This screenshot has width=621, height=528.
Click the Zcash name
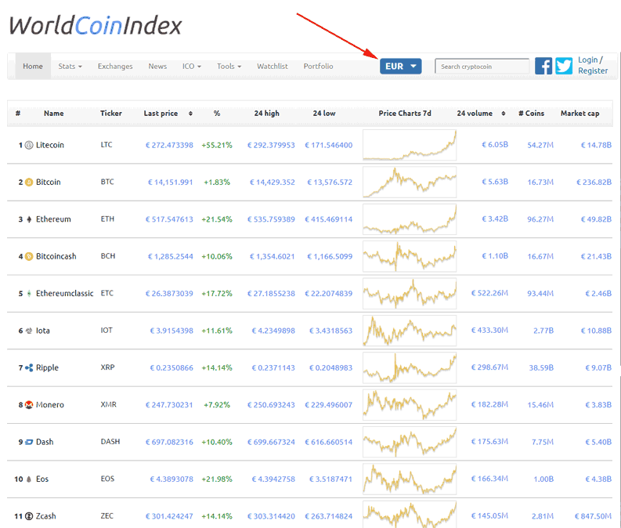point(46,516)
